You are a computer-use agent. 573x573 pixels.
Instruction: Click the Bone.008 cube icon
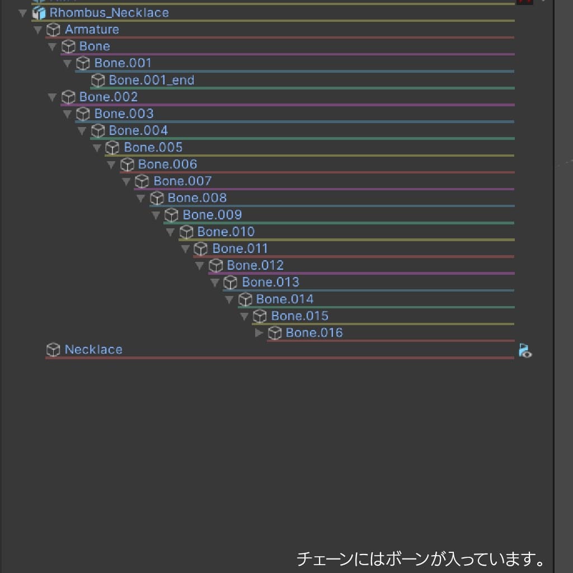(x=157, y=198)
